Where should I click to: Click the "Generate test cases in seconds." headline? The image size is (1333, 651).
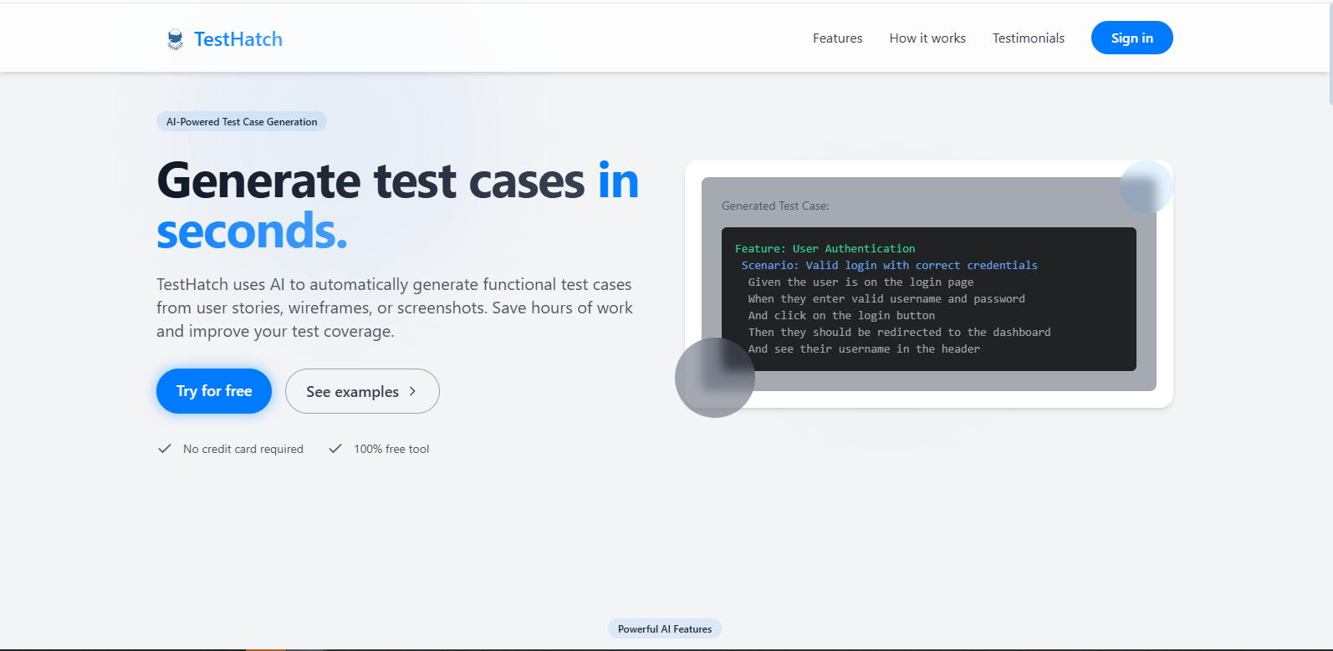tap(398, 206)
